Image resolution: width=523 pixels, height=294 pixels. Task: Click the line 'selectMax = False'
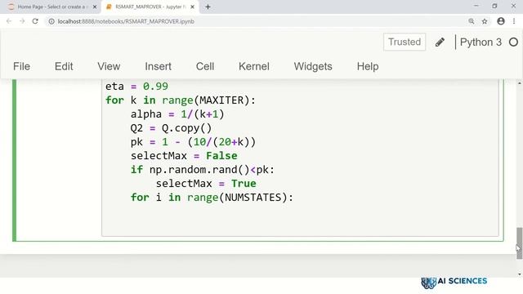pos(184,156)
